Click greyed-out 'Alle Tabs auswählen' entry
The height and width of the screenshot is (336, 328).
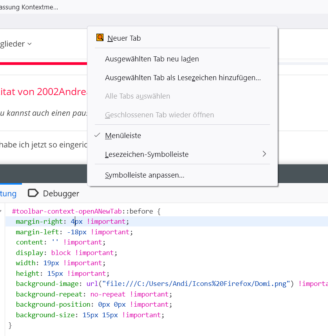tap(137, 96)
